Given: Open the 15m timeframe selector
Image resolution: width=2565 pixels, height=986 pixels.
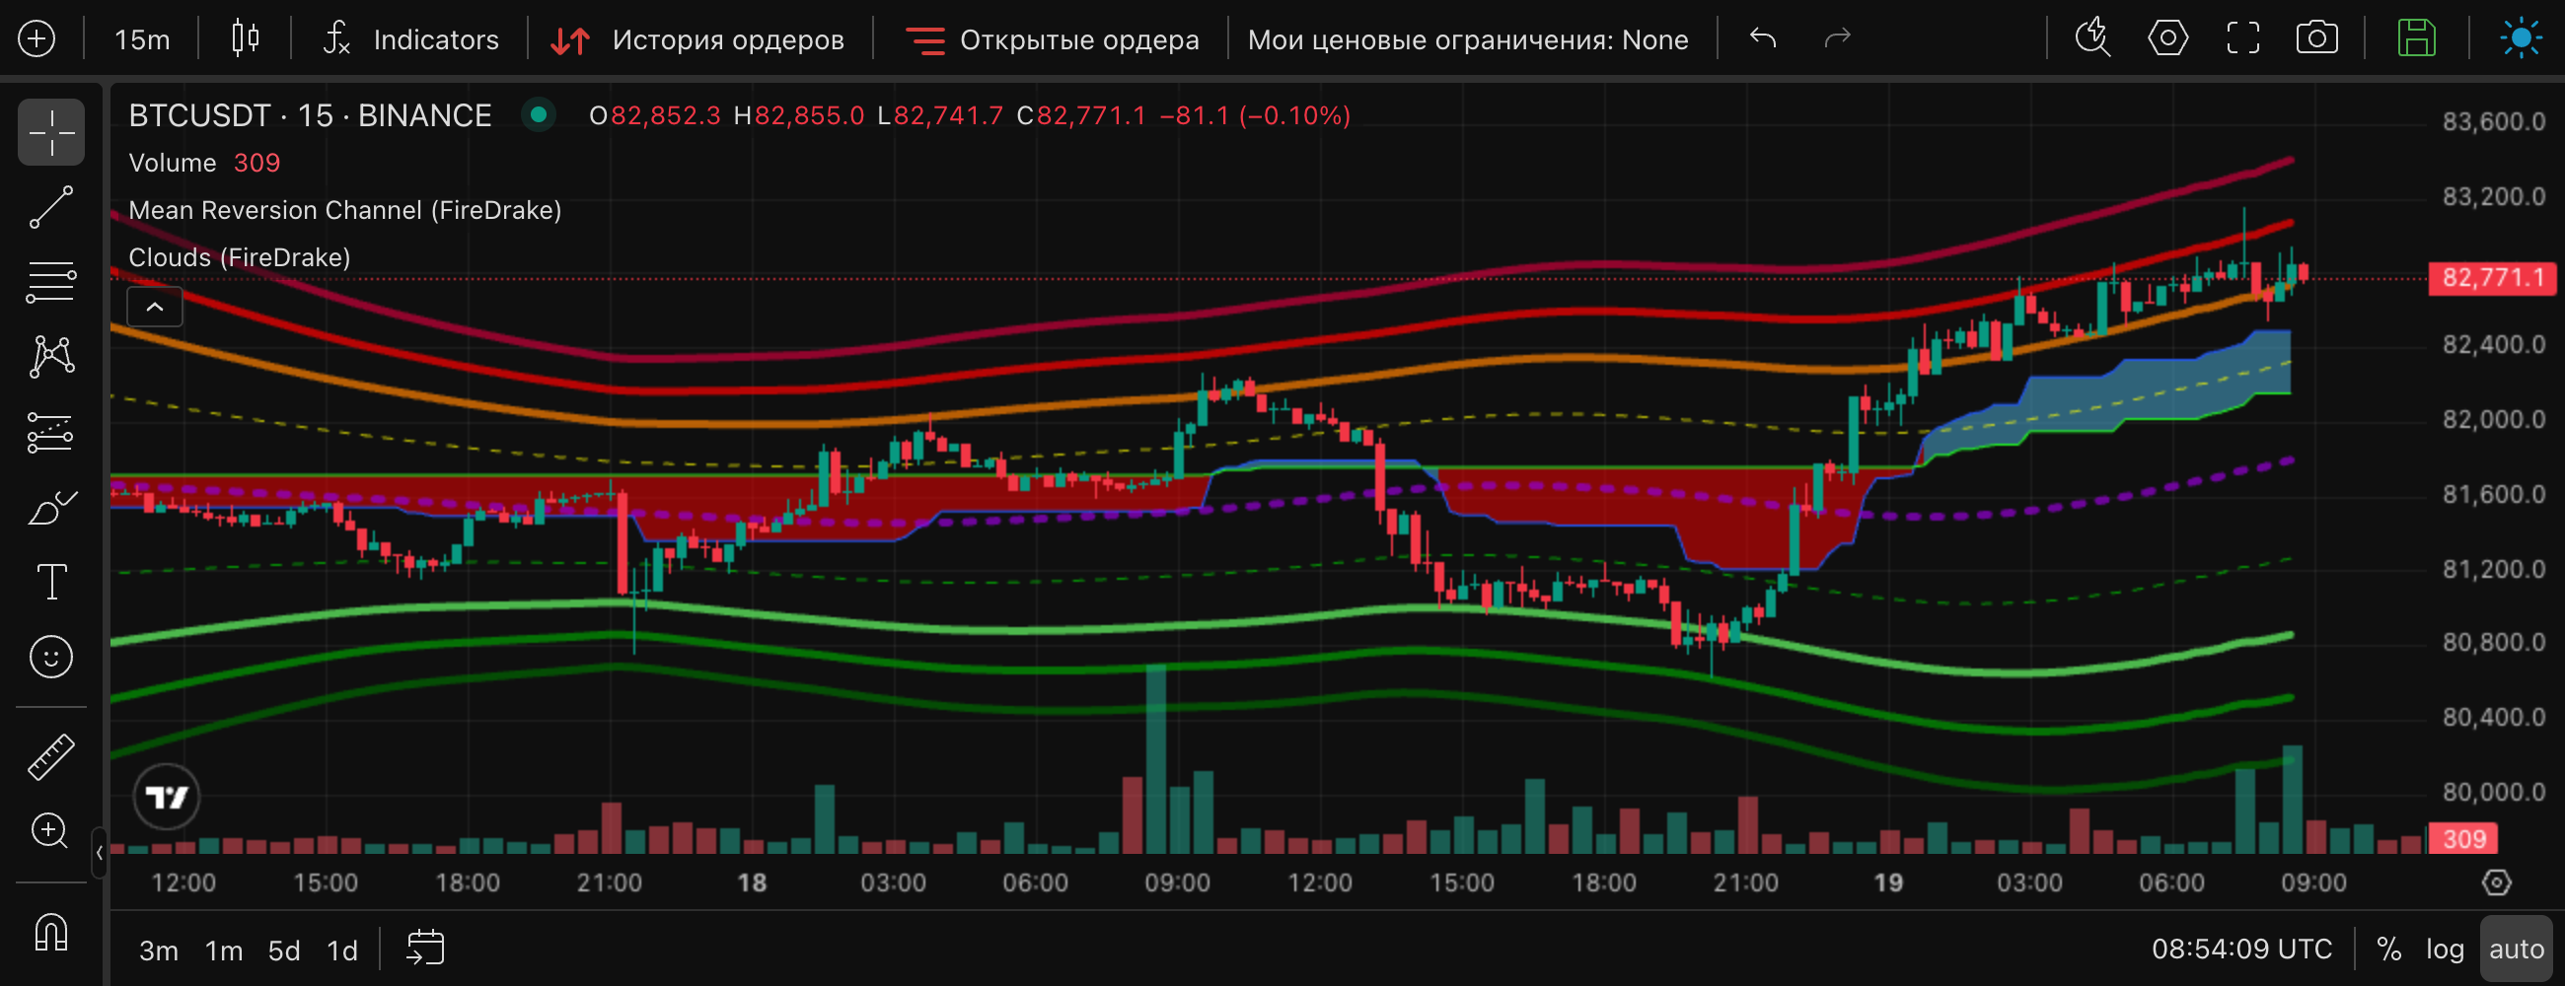Looking at the screenshot, I should tap(141, 39).
